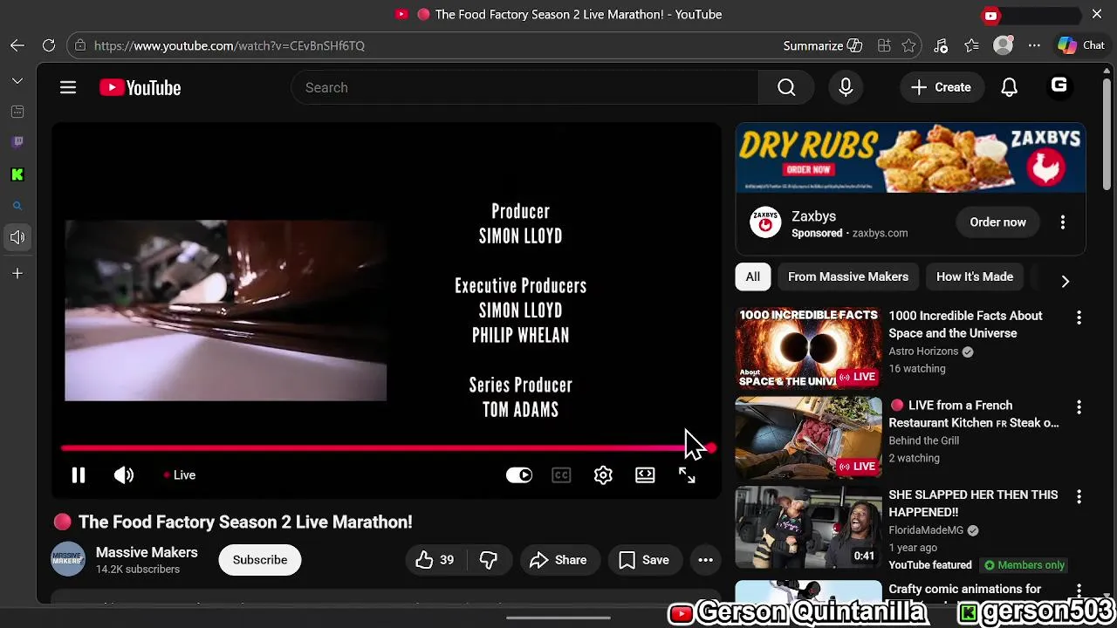Open more actions menu under the video
Screen dimensions: 1117x628
[x=706, y=560]
